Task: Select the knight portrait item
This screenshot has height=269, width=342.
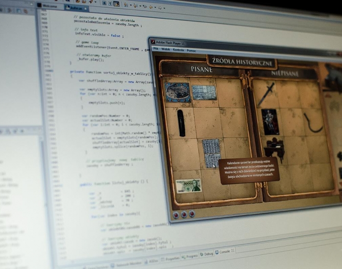Action: (x=270, y=121)
